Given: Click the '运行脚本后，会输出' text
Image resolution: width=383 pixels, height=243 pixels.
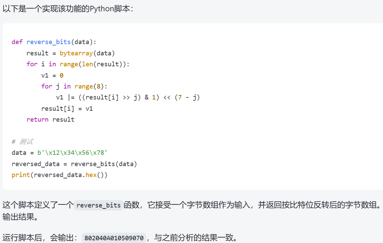Looking at the screenshot, I should [x=40, y=238].
